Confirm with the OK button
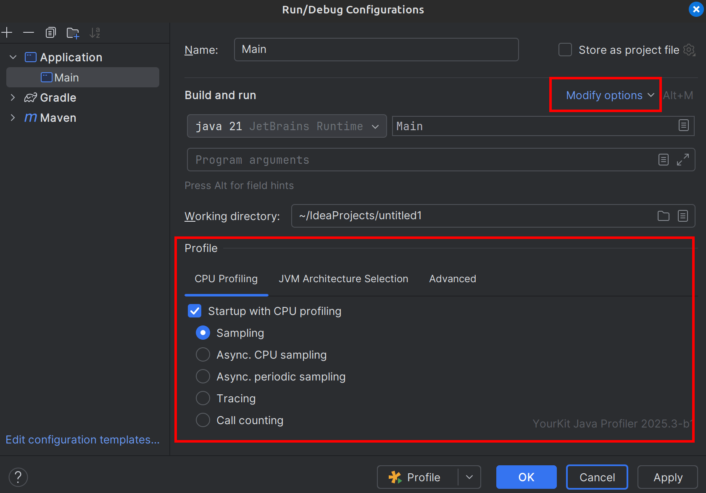This screenshot has height=493, width=706. (526, 477)
